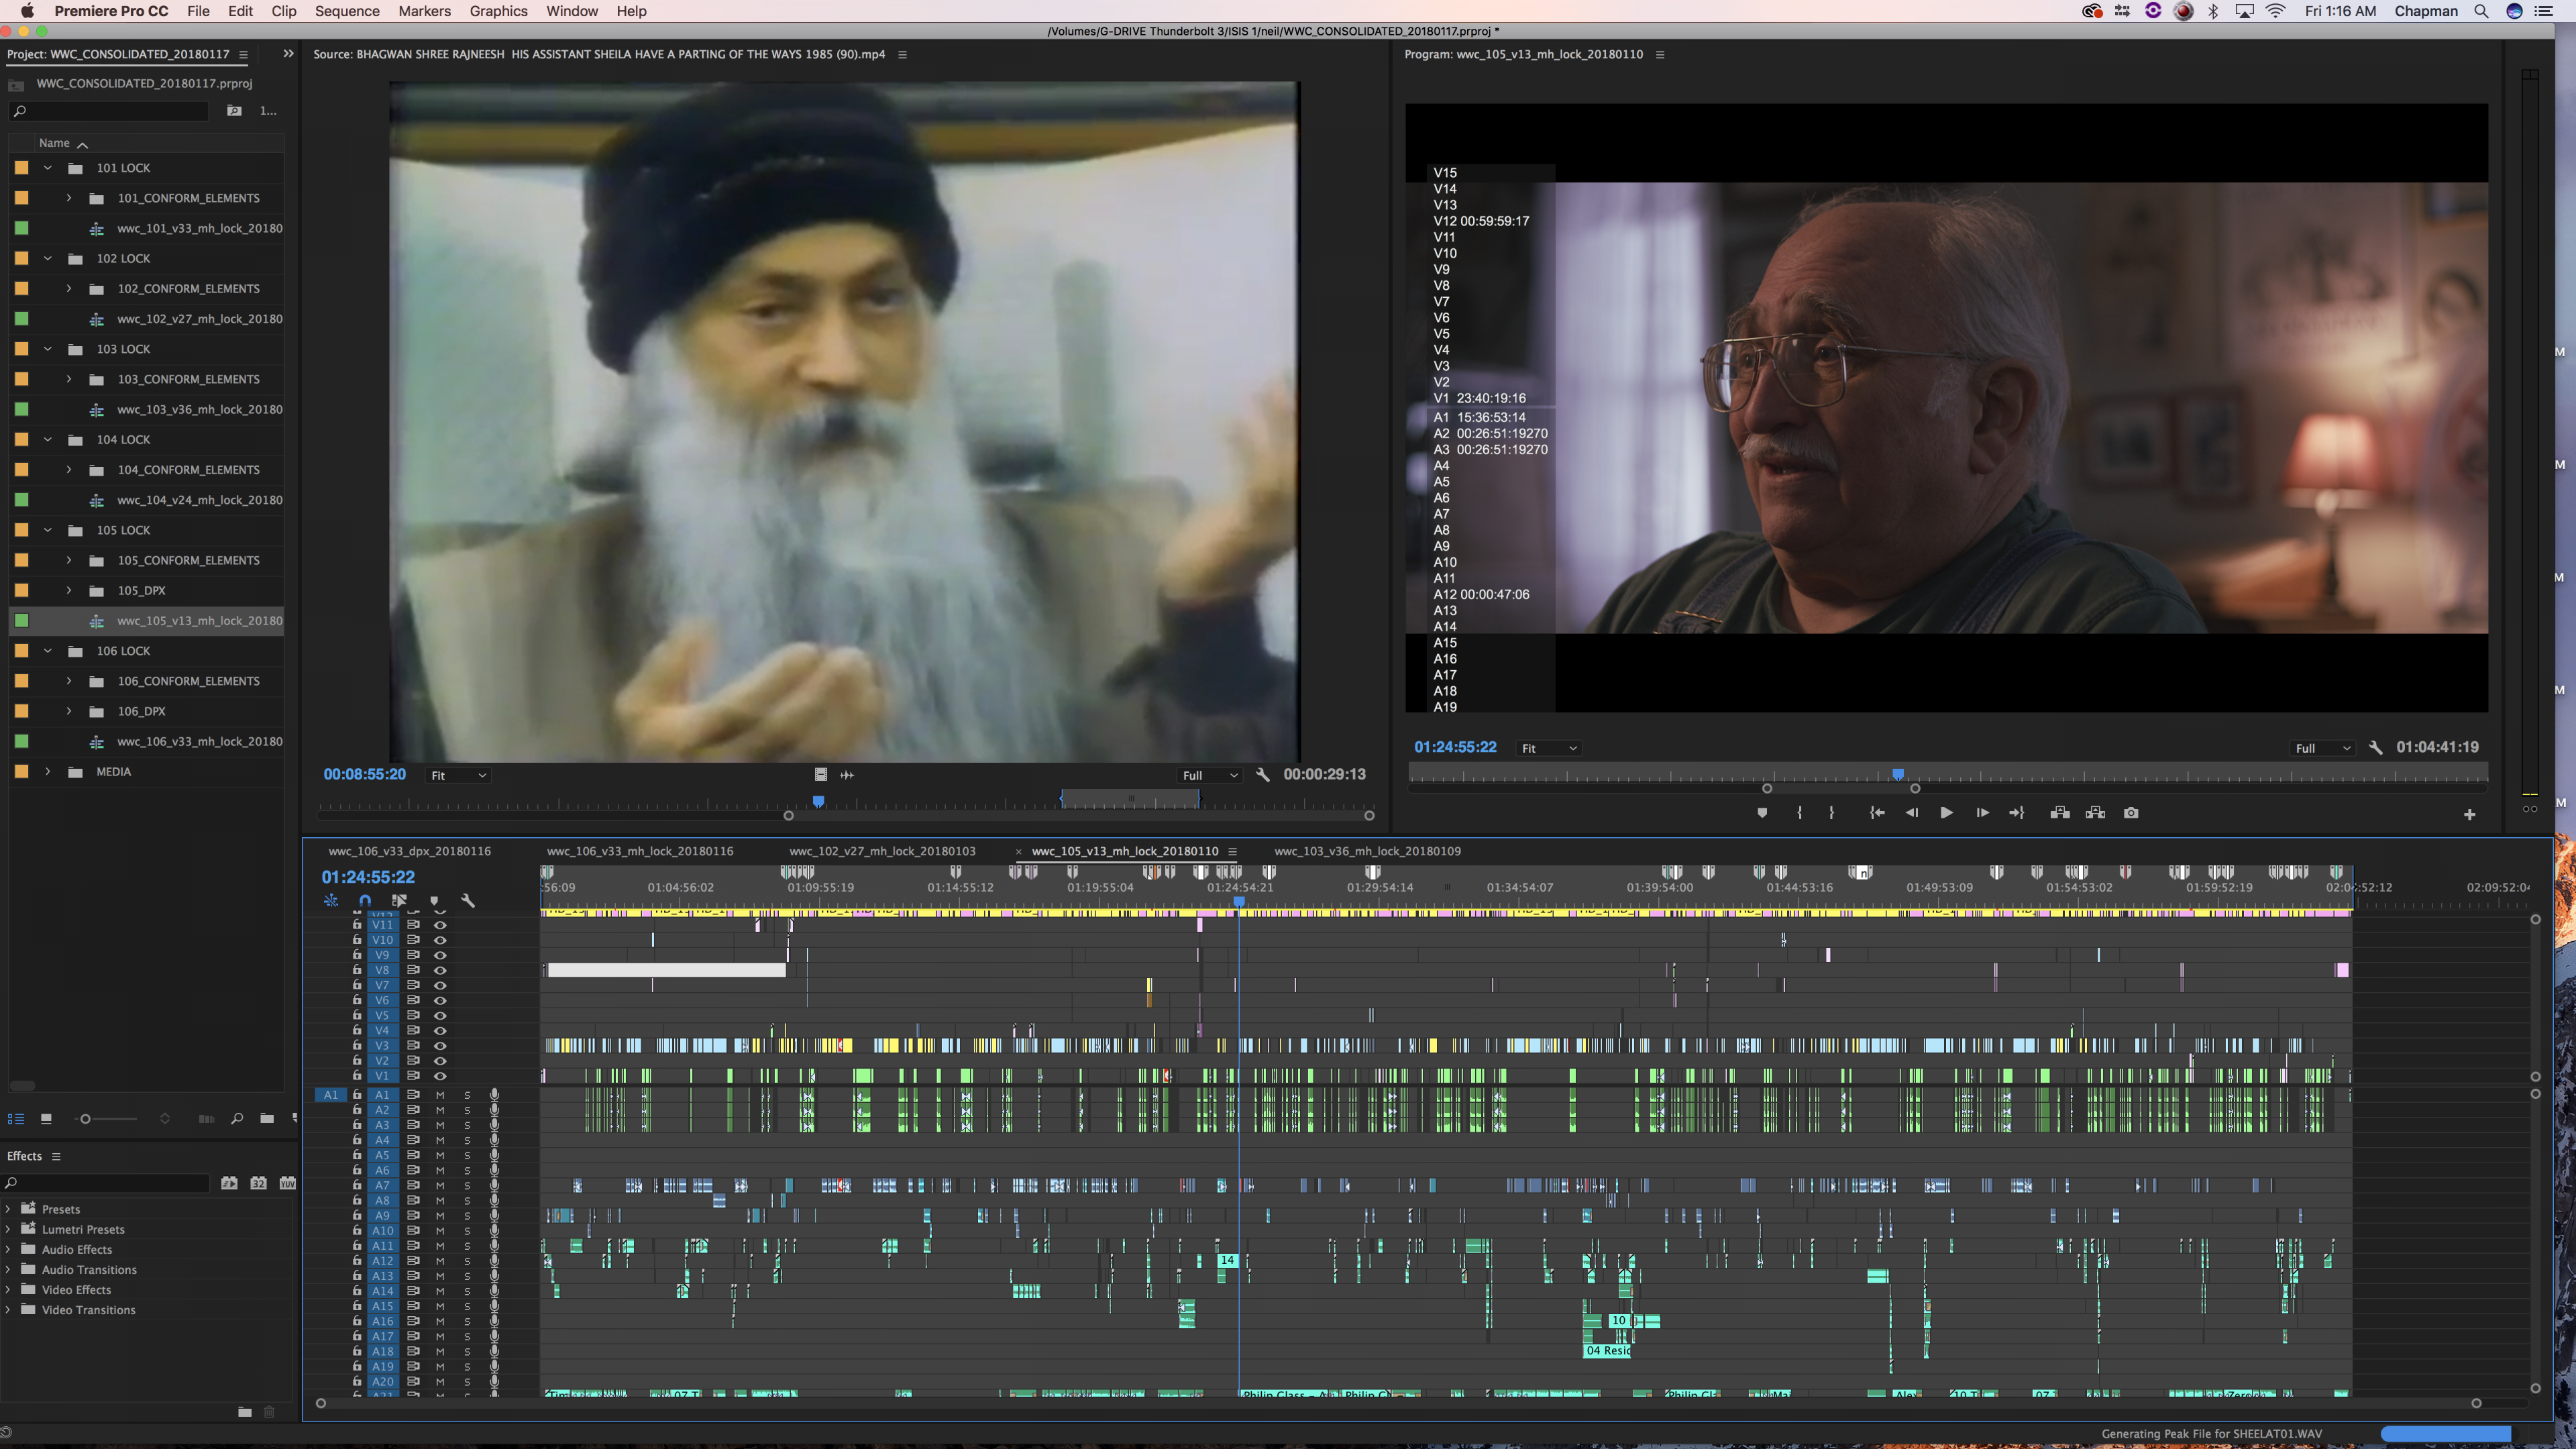Switch to wwc_103_v36_mh_lock_20180109 timeline tab
The image size is (2576, 1449).
(x=1367, y=851)
